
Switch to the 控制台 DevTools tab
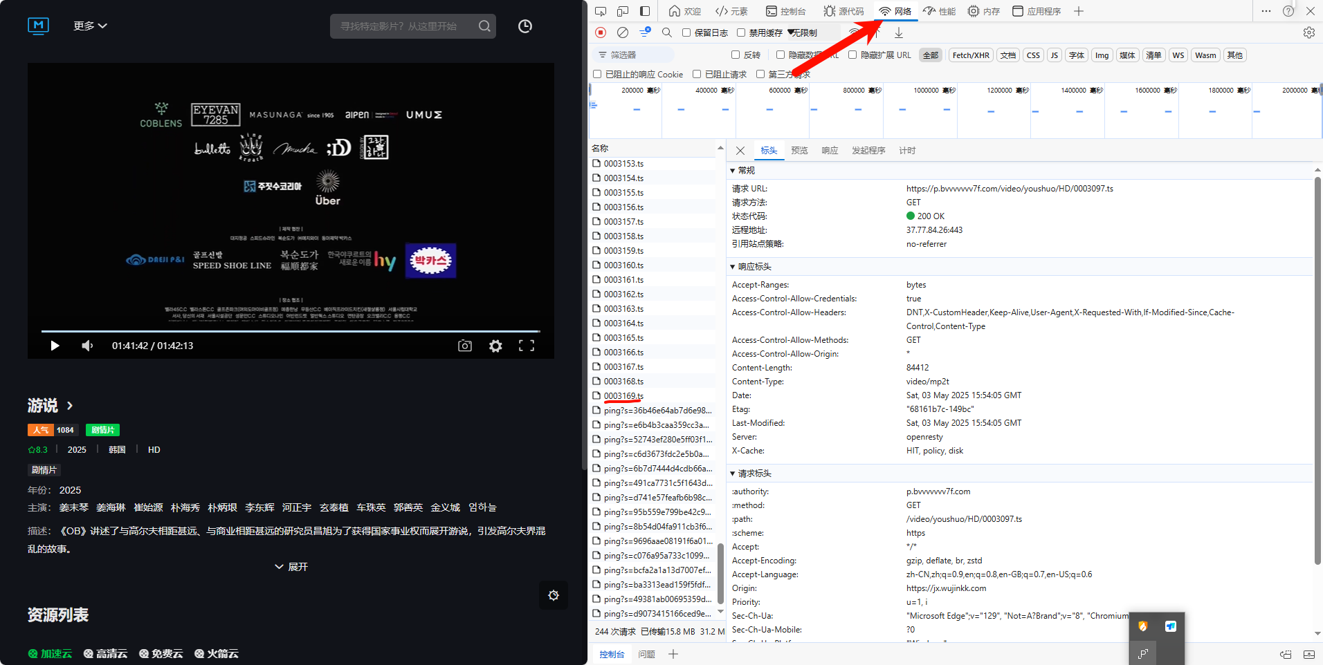pyautogui.click(x=785, y=11)
